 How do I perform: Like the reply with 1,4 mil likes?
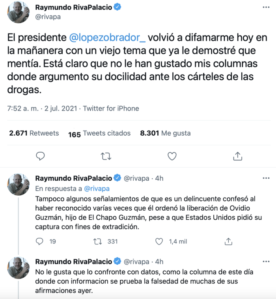(x=159, y=241)
